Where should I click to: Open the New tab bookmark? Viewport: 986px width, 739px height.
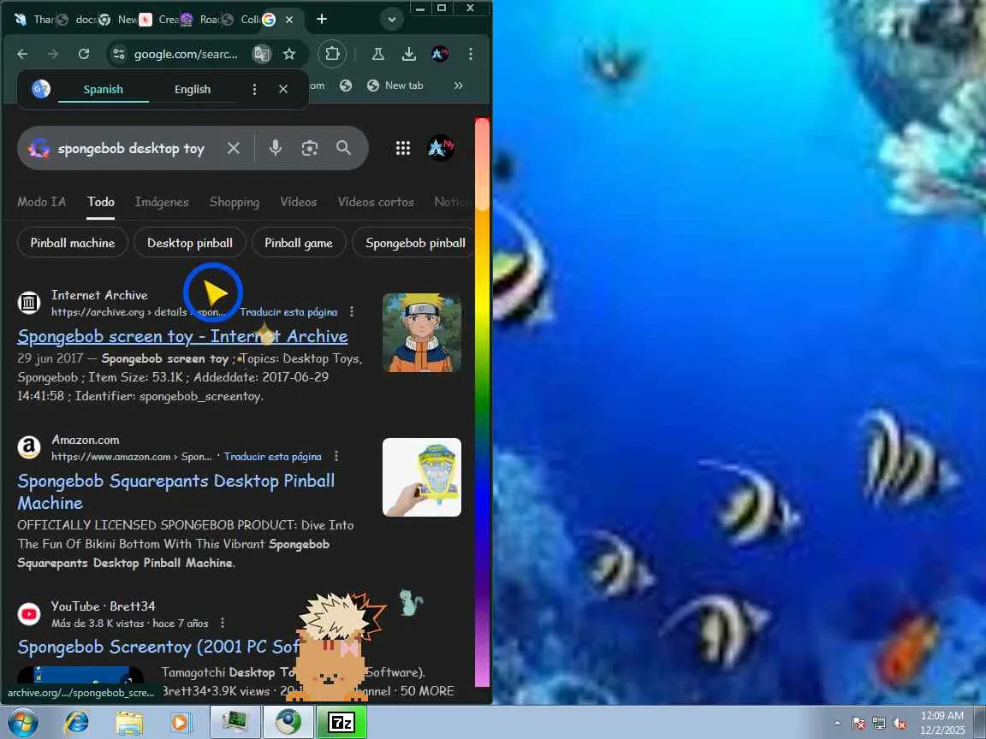[395, 86]
